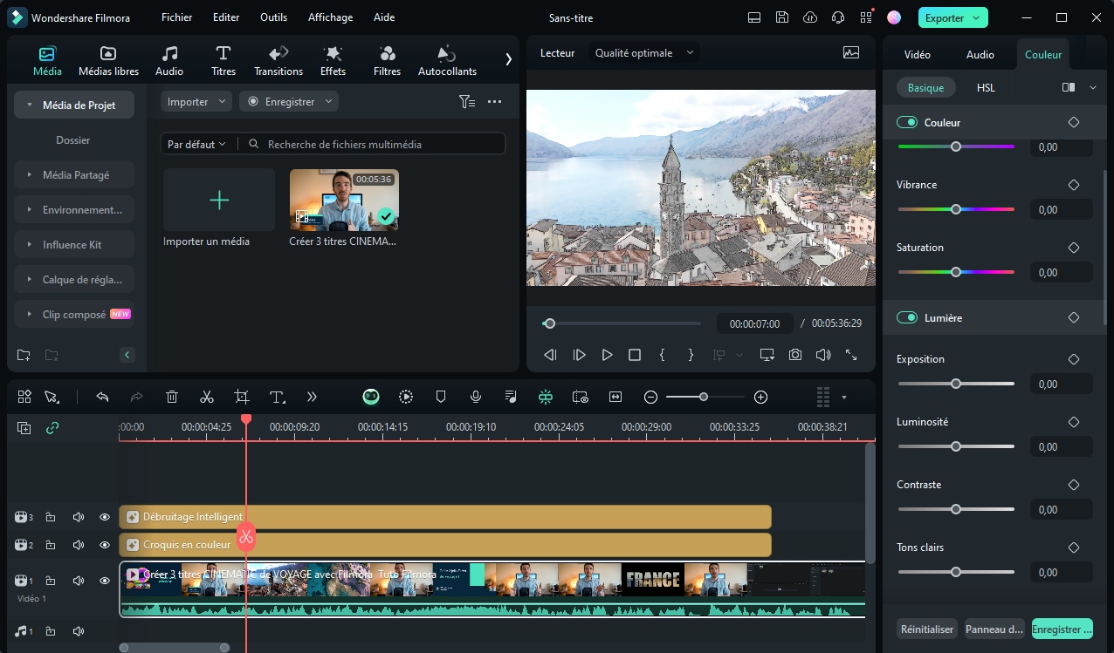Screen dimensions: 1114x653
Task: Click the Exposition slider handle
Action: (956, 384)
